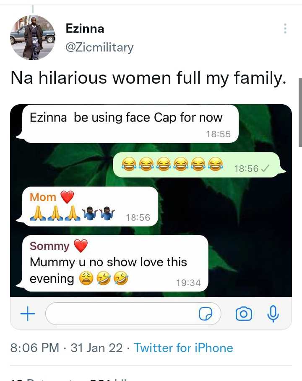The image size is (302, 381).
Task: Click the page scrollbar on the right edge
Action: 299,112
